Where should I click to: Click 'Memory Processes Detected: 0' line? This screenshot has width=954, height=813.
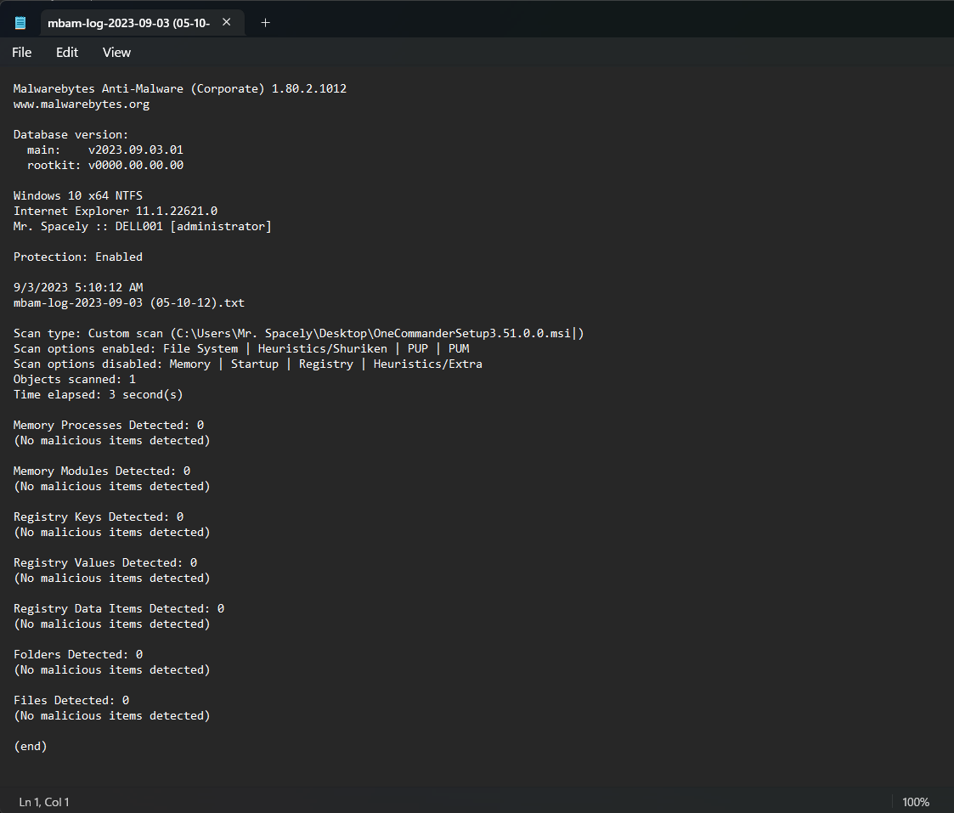[109, 426]
